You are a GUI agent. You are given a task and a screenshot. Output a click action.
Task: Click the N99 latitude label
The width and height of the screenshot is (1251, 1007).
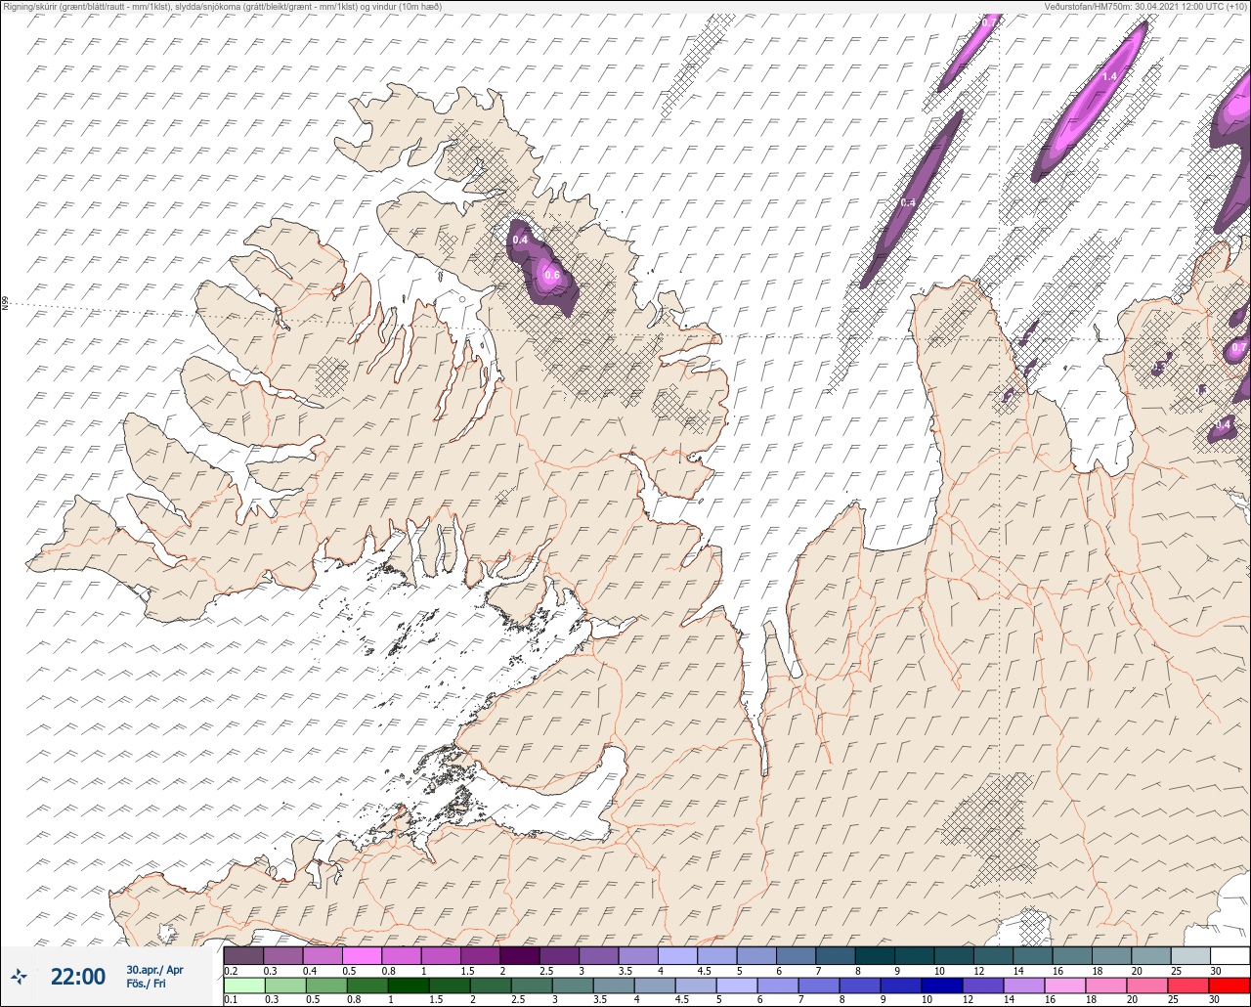coord(5,304)
